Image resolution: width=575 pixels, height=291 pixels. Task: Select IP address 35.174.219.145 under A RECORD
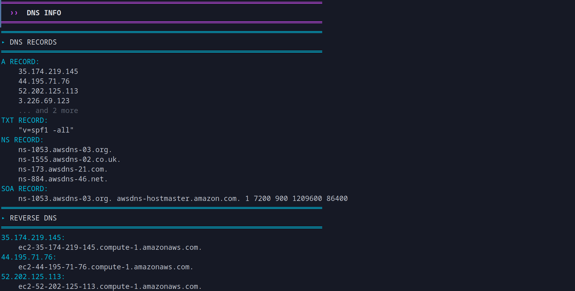pyautogui.click(x=48, y=71)
